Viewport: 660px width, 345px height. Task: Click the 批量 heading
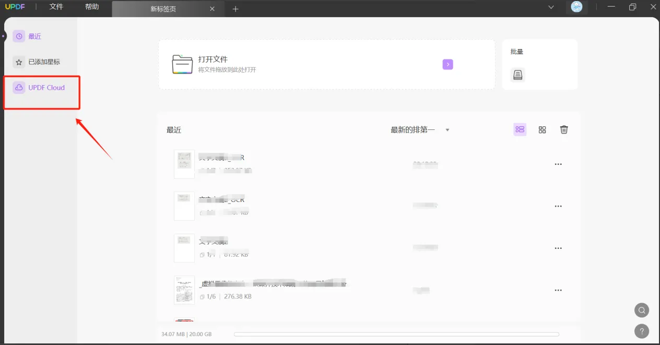click(517, 52)
